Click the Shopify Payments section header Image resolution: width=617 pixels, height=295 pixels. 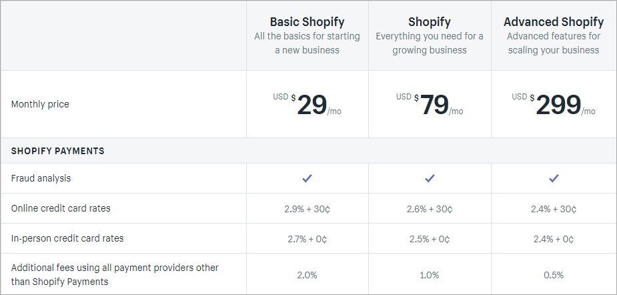pyautogui.click(x=58, y=151)
